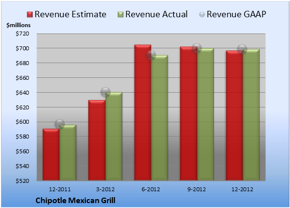Click the $560 axis value
This screenshot has width=290, height=208.
[22, 151]
